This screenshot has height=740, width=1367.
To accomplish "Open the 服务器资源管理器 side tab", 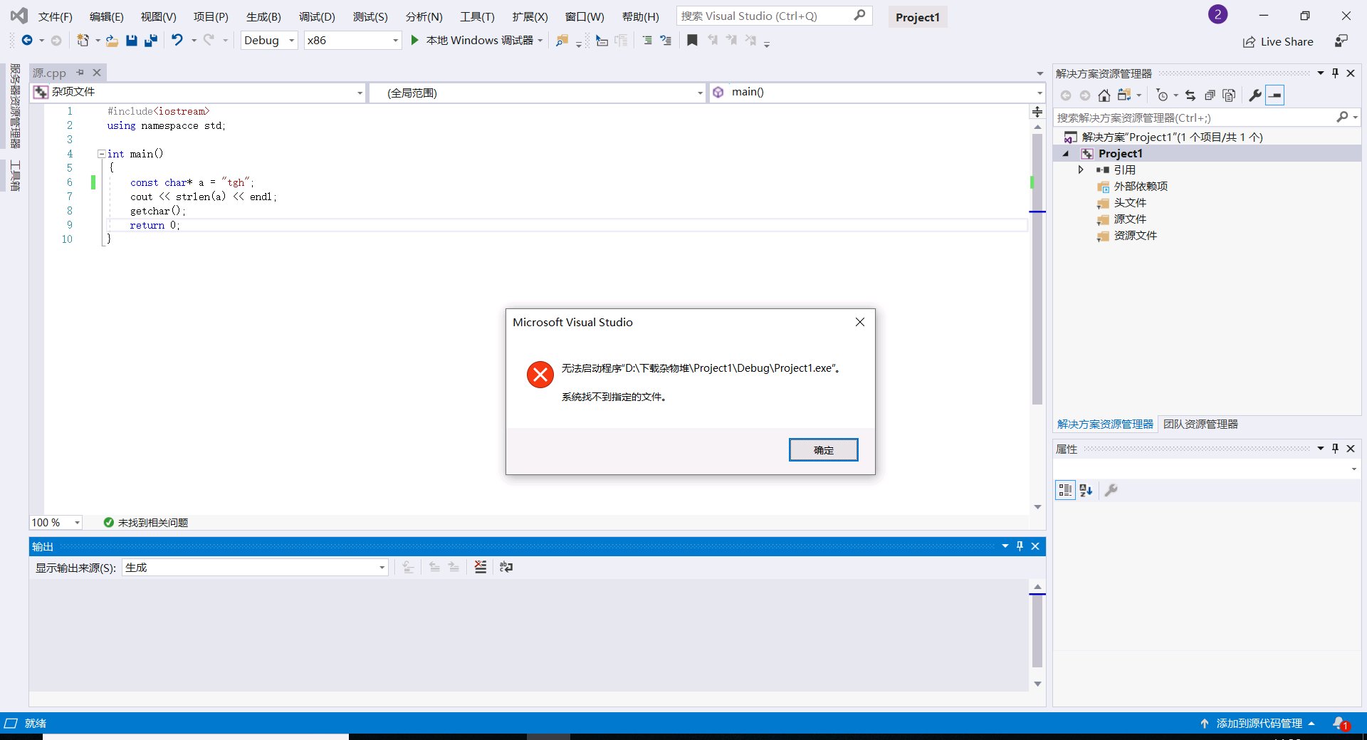I will [15, 105].
